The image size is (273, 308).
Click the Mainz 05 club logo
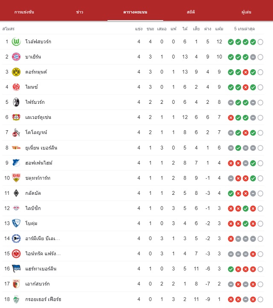pyautogui.click(x=16, y=87)
